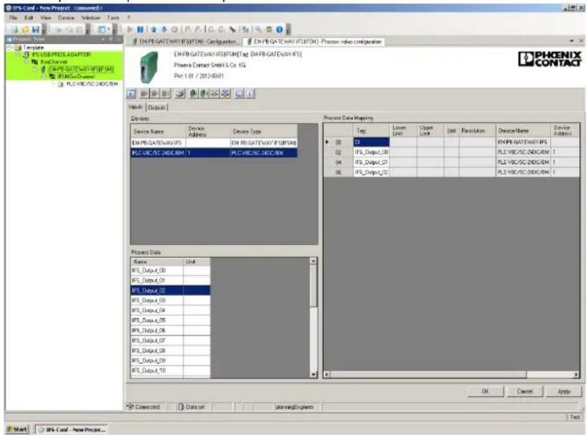The width and height of the screenshot is (587, 435).
Task: Click the Tag column header in mapping table
Action: (372, 131)
